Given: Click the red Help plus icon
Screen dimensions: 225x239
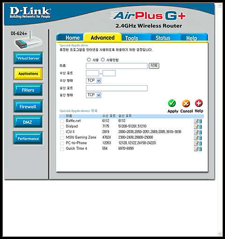Looking at the screenshot, I should 199,103.
